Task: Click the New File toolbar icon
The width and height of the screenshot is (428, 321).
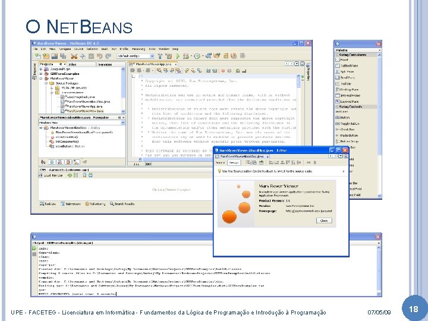Action: click(x=38, y=56)
